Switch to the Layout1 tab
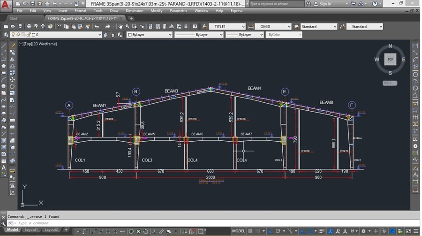The width and height of the screenshot is (422, 236). [31, 229]
